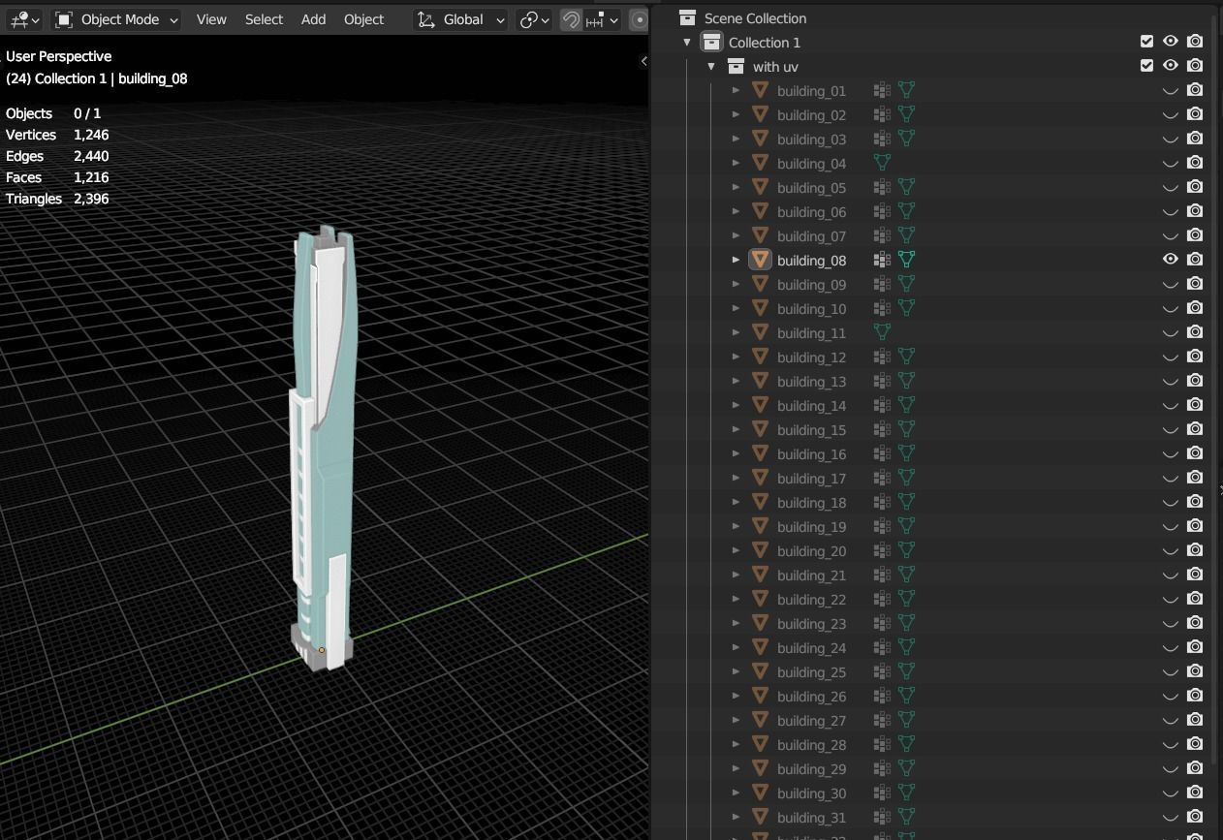Viewport: 1223px width, 840px height.
Task: Expand the building_01 row
Action: [x=736, y=90]
